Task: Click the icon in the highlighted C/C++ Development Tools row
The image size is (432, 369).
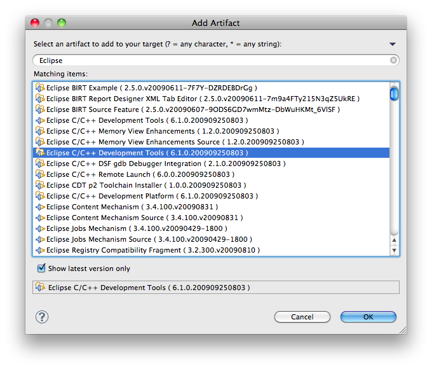Action: pyautogui.click(x=40, y=153)
